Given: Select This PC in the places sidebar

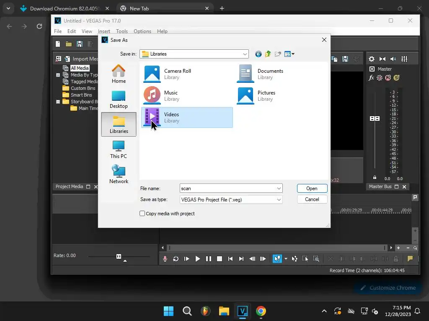Looking at the screenshot, I should click(x=119, y=150).
